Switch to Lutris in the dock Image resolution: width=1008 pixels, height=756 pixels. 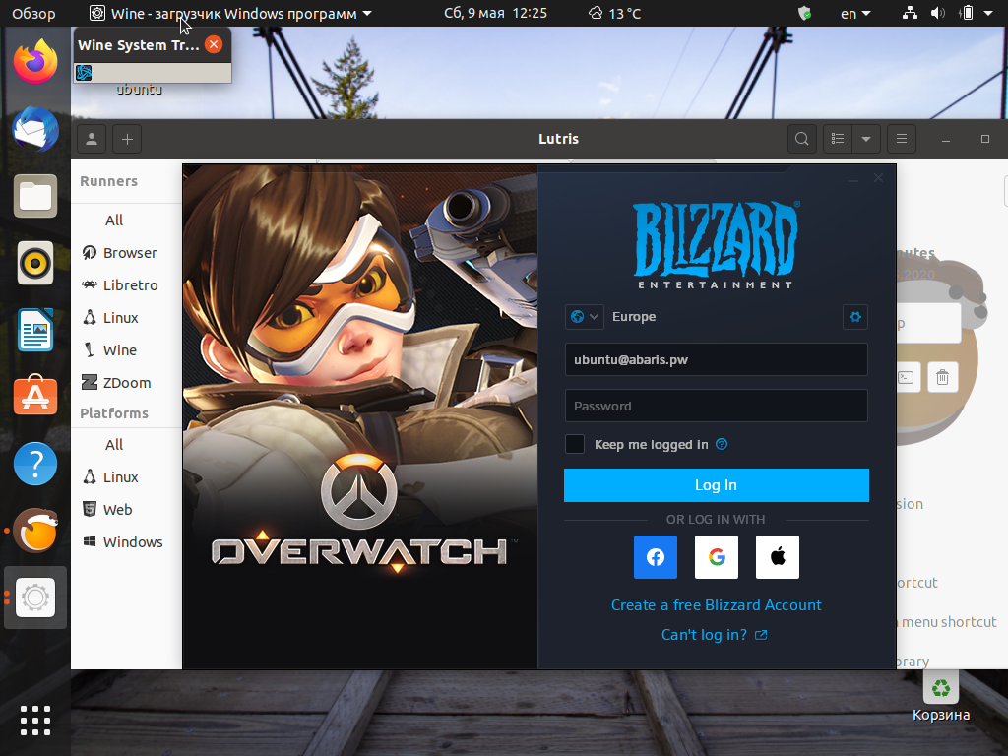pyautogui.click(x=35, y=531)
